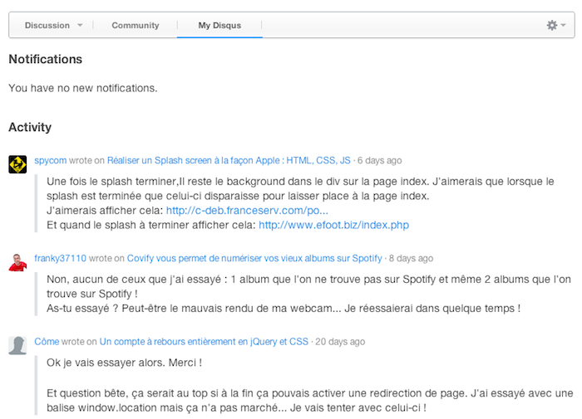This screenshot has height=419, width=582.
Task: Select the My Disqus tab
Action: coord(219,25)
